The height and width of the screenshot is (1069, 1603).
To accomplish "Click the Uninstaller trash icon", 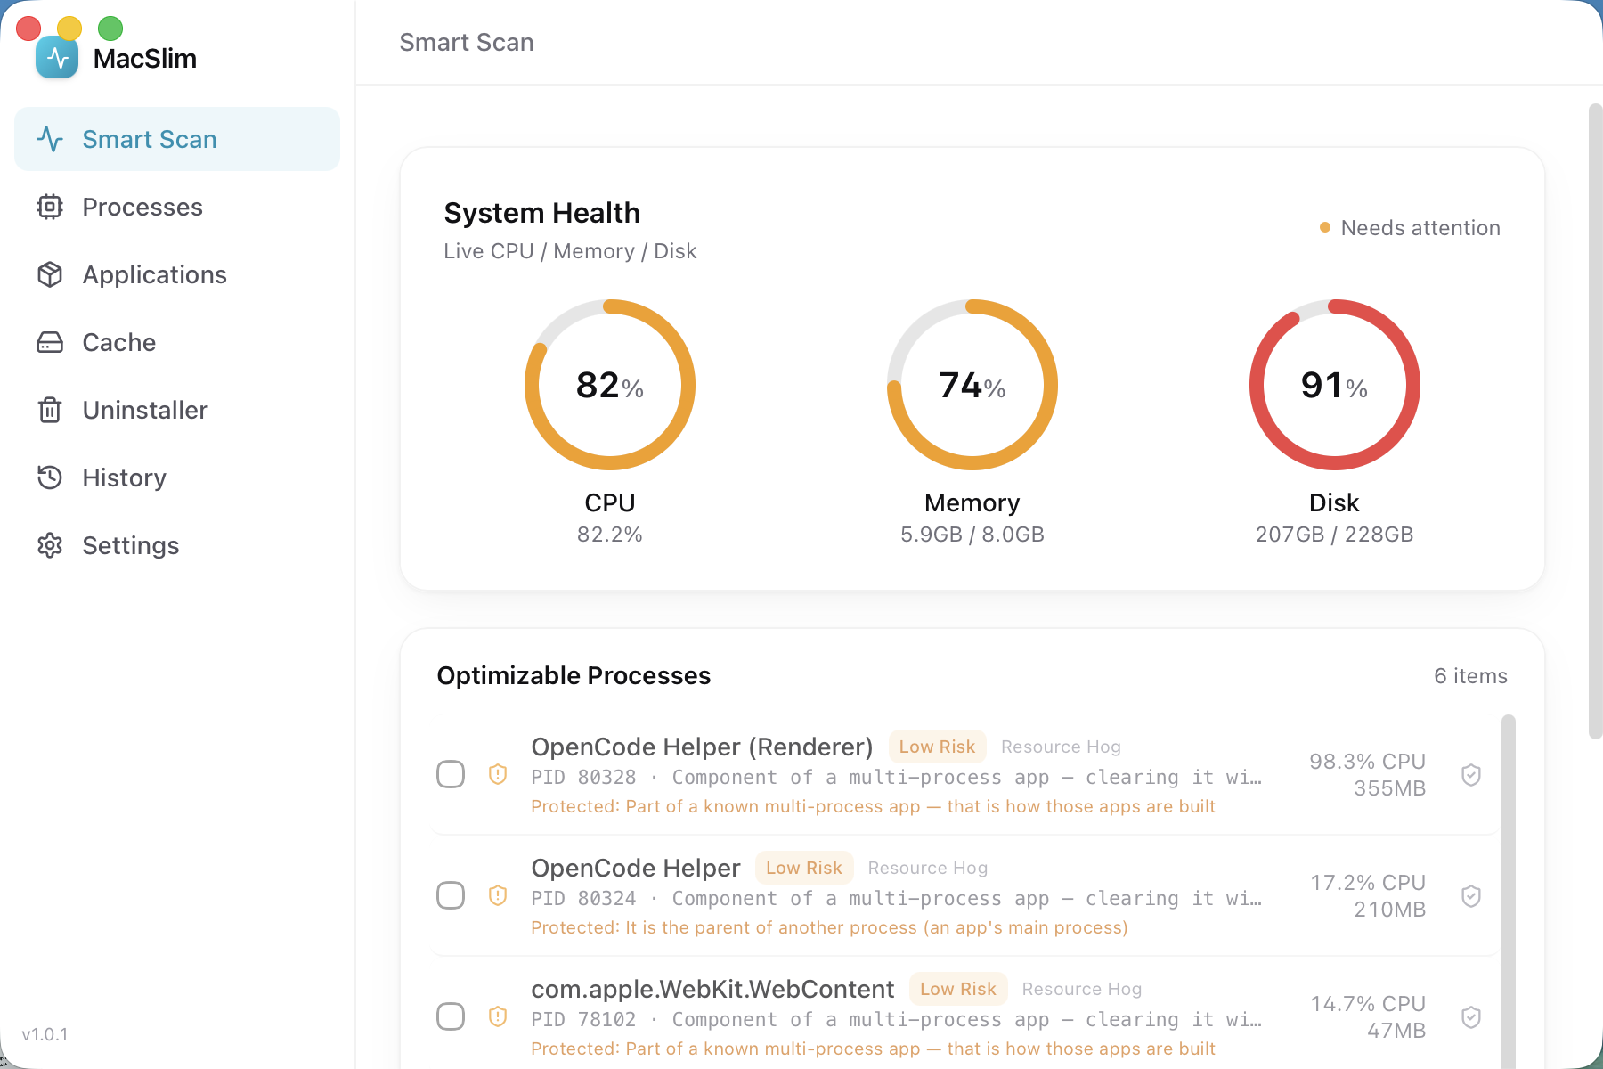I will click(50, 410).
